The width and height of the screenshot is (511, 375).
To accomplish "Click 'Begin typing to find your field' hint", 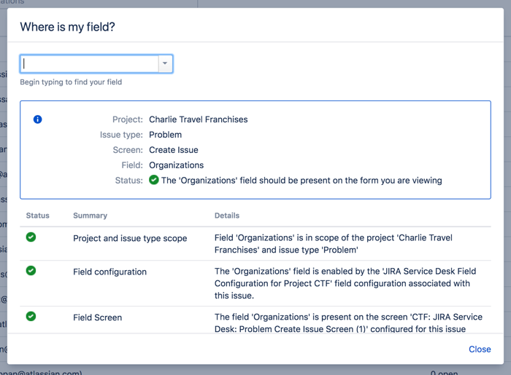I will pos(71,82).
